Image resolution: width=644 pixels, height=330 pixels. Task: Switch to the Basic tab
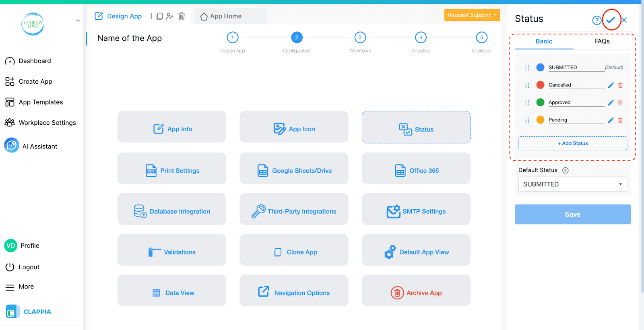[x=544, y=41]
